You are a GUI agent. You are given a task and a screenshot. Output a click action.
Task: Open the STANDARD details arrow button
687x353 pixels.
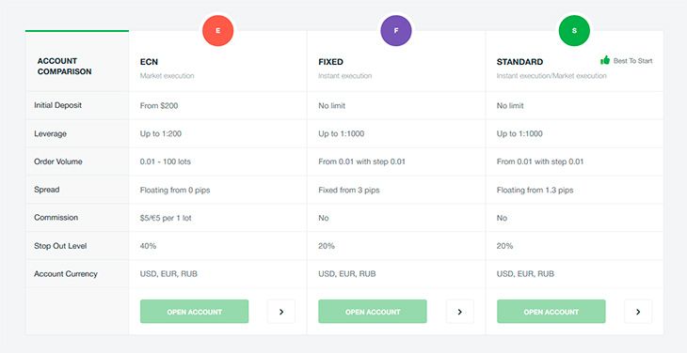click(638, 312)
